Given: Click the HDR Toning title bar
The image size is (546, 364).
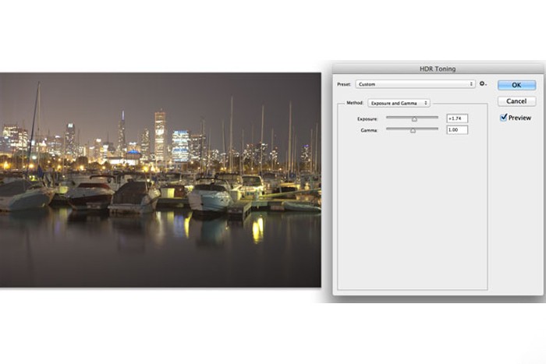Looking at the screenshot, I should 436,70.
